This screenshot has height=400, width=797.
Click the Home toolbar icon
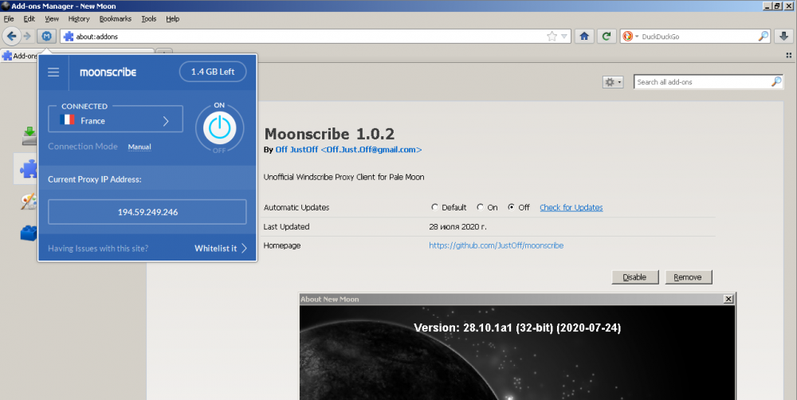tap(585, 36)
